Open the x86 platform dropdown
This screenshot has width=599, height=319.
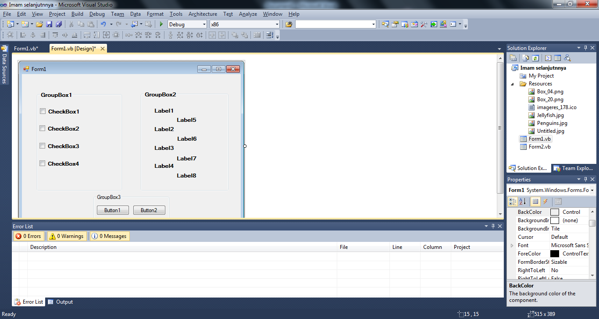[x=278, y=25]
